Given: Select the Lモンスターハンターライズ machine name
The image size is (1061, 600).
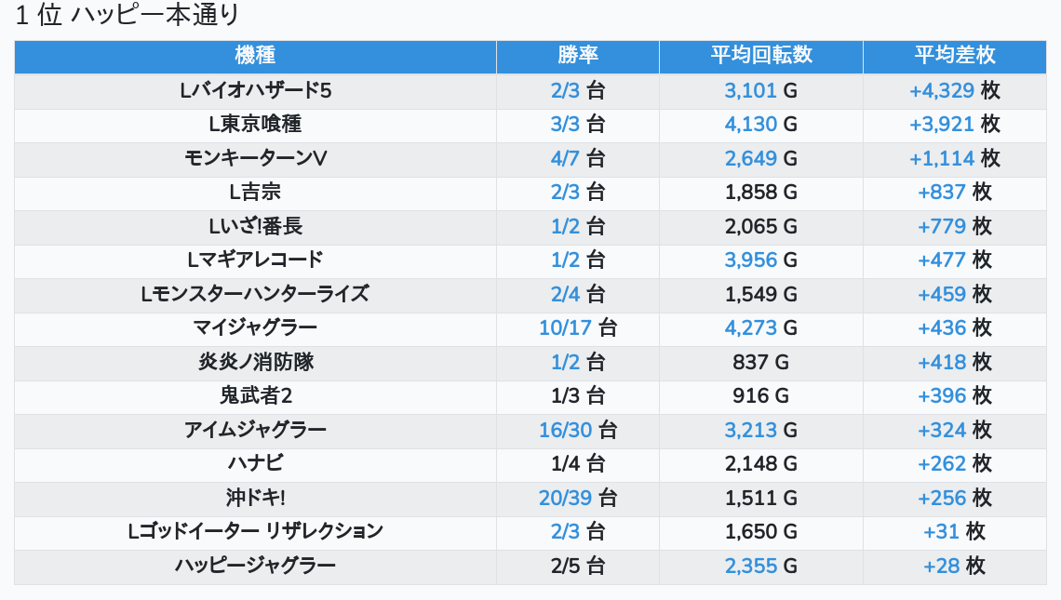Looking at the screenshot, I should coord(255,295).
